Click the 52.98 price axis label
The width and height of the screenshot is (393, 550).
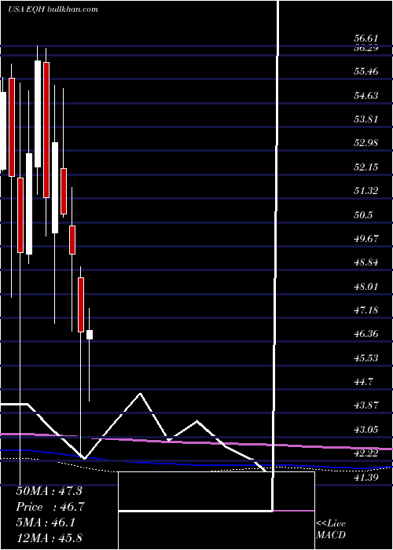366,143
